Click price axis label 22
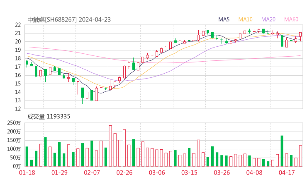The height and width of the screenshot is (182, 307). tap(18, 25)
